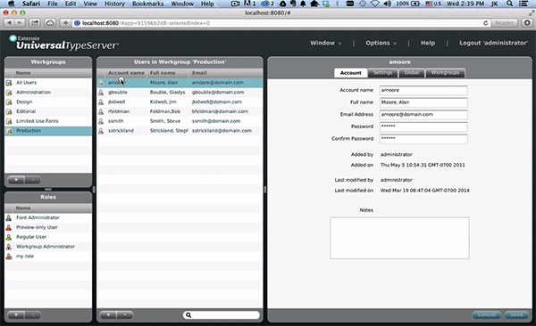Click the magnifier icon in user search

pyautogui.click(x=188, y=315)
